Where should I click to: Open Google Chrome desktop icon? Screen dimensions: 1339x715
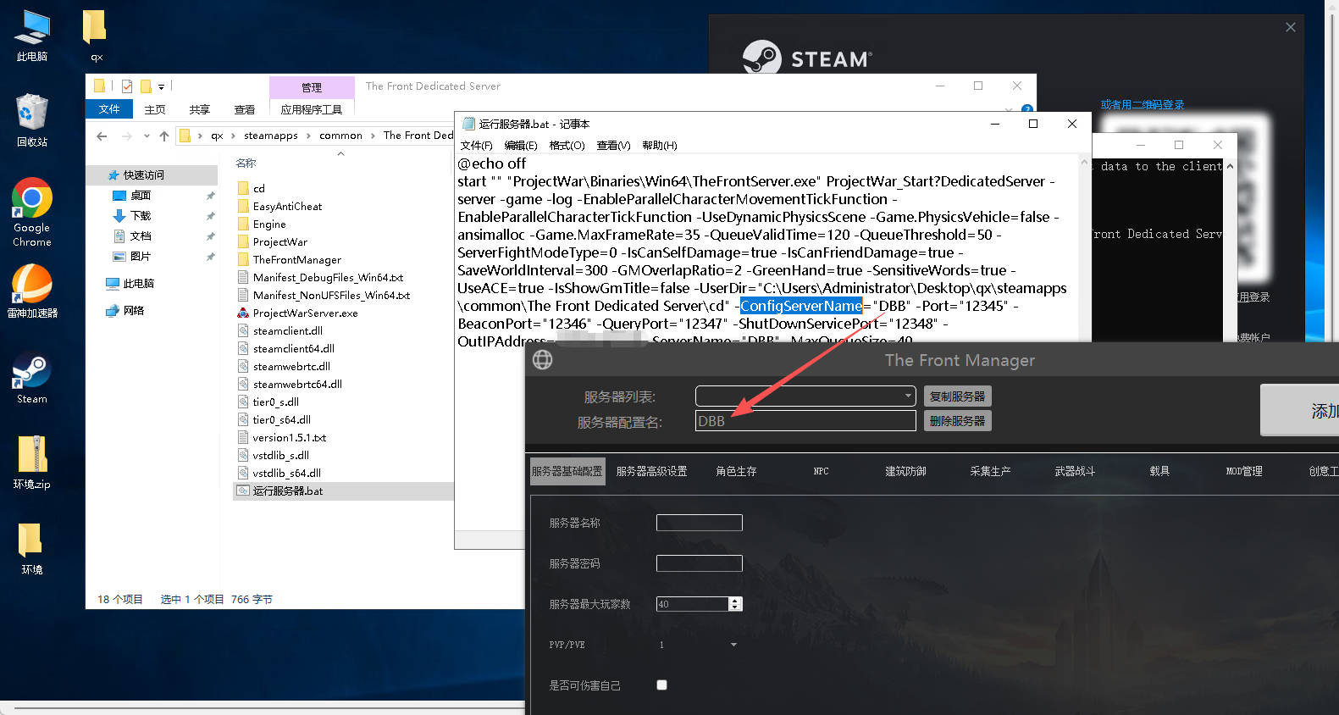click(x=32, y=200)
